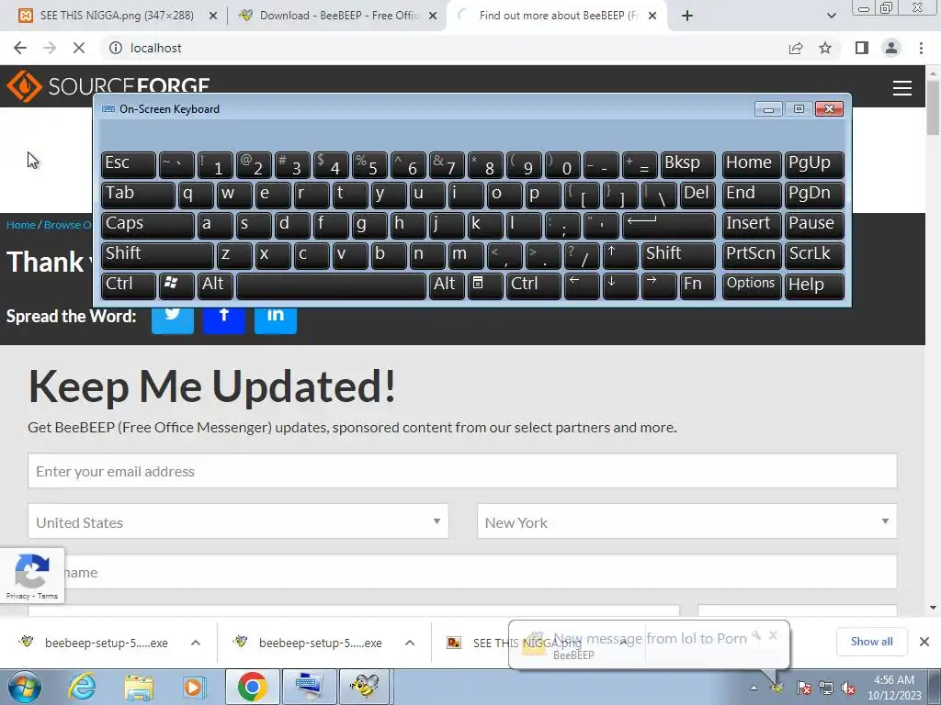Open a new browser tab

pos(687,16)
